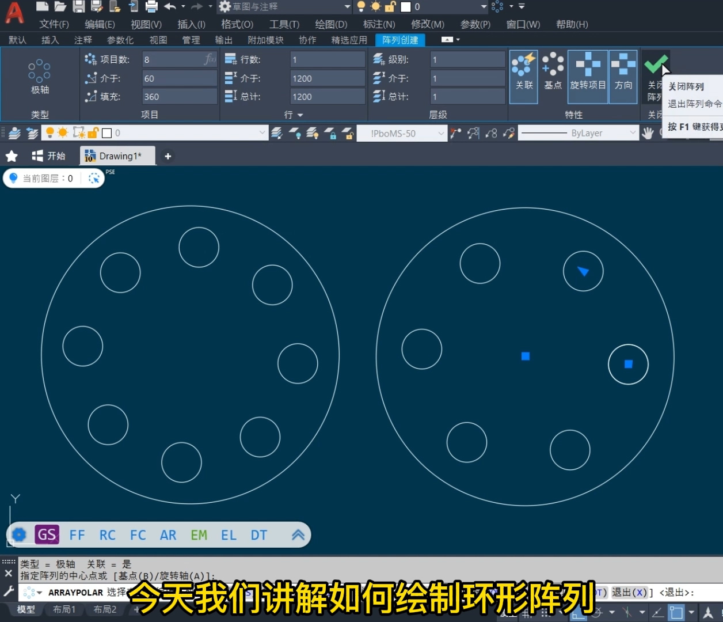
Task: Switch to the 布局1 tab
Action: pyautogui.click(x=64, y=609)
